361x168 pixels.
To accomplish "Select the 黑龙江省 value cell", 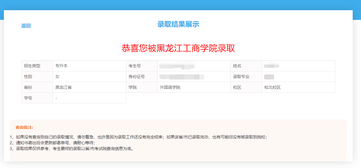I will coord(89,87).
